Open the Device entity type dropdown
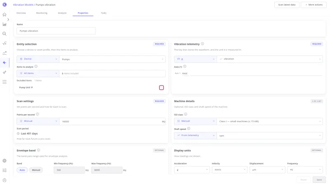Viewport: 330px width, 185px height. 38,59
